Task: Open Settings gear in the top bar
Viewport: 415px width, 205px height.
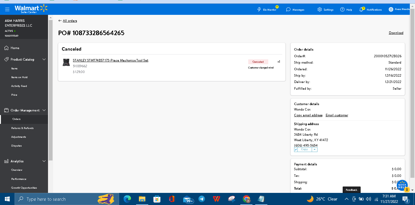Action: coord(325,10)
